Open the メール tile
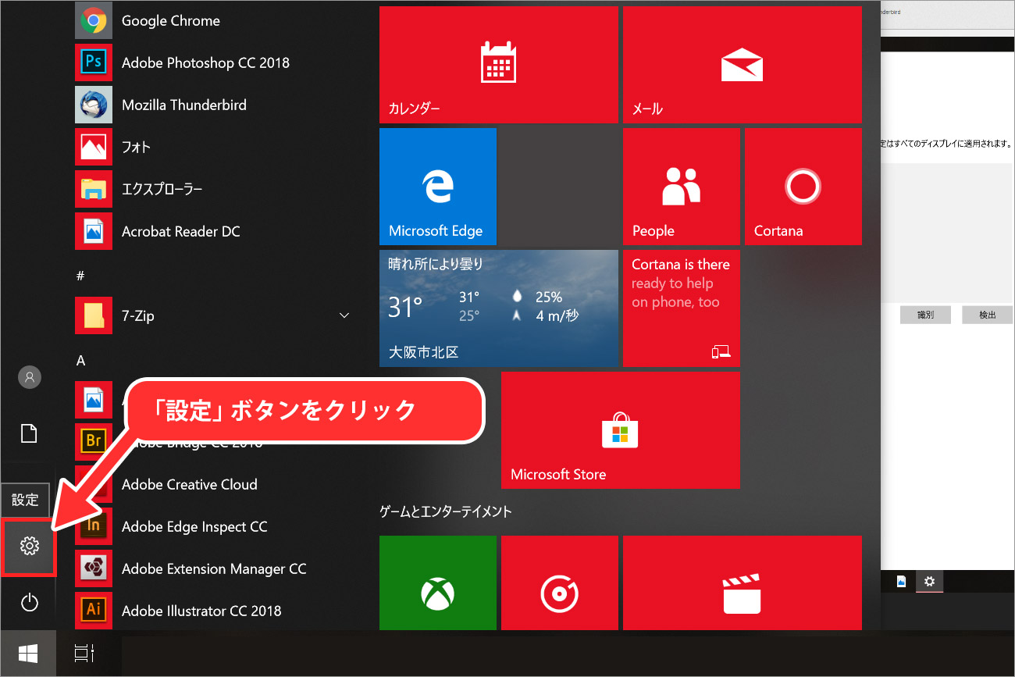 coord(743,65)
